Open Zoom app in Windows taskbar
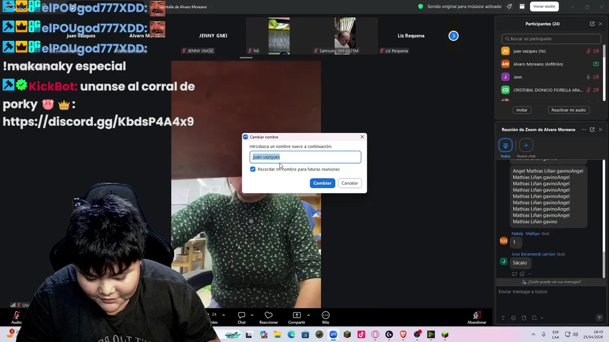 pos(333,335)
